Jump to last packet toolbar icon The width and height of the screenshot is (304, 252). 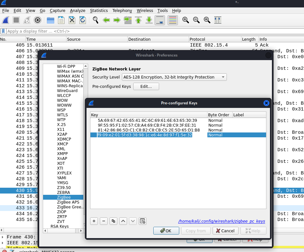149,20
